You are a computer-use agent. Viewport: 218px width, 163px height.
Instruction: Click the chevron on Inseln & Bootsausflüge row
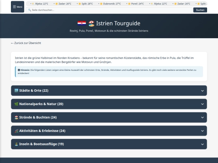pyautogui.click(x=202, y=144)
